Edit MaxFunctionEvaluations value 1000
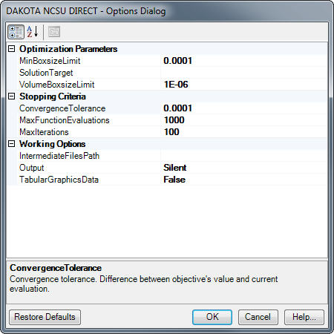Viewport: 334px width, 334px height. click(244, 120)
